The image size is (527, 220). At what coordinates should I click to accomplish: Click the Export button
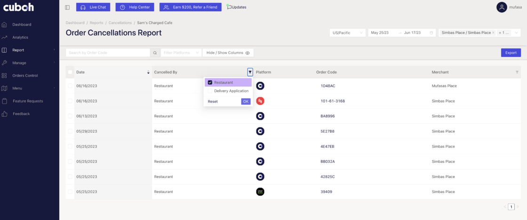click(x=511, y=53)
